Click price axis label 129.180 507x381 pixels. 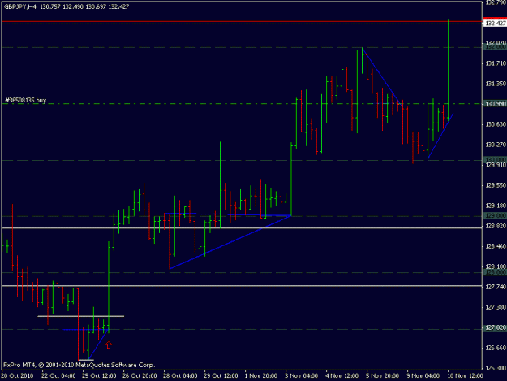click(495, 206)
